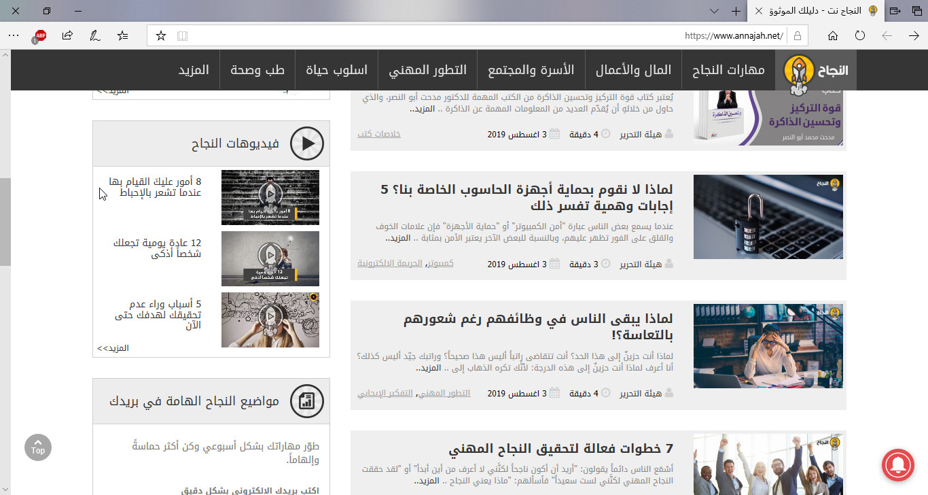Screen dimensions: 928x495
Task: Click هيئة التحرير author of computer protection article
Action: point(641,264)
